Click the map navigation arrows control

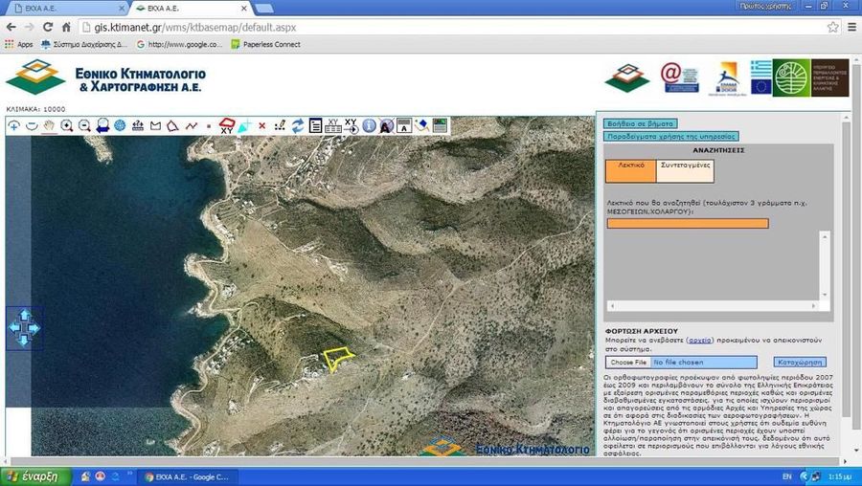coord(24,327)
